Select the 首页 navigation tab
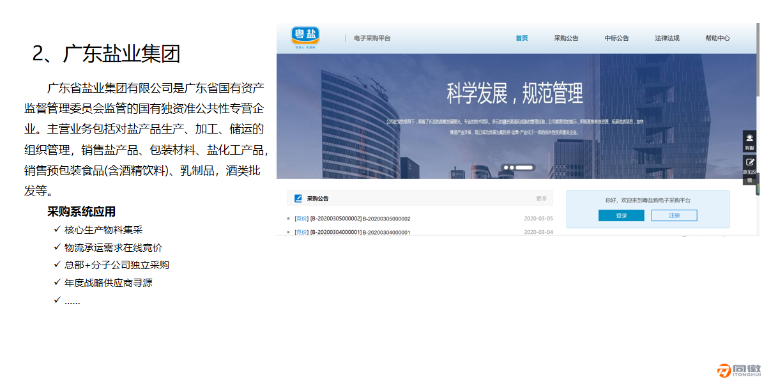 point(522,38)
